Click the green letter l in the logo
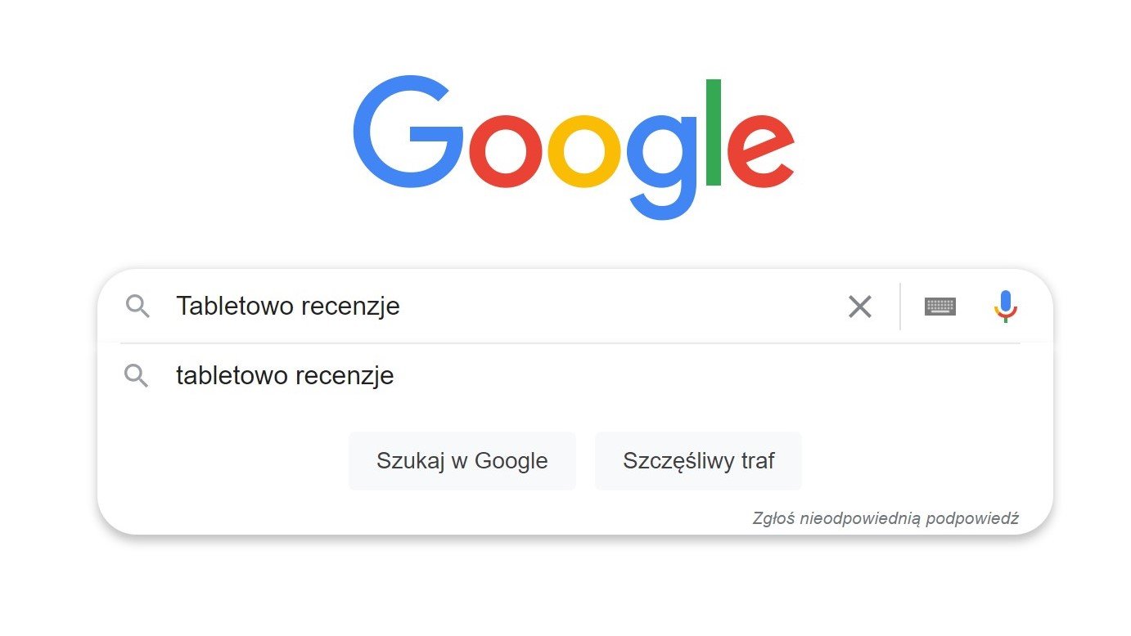This screenshot has height=636, width=1131. point(713,132)
